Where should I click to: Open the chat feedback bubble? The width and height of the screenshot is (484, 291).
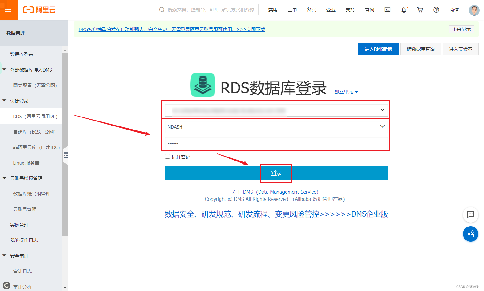(x=470, y=214)
